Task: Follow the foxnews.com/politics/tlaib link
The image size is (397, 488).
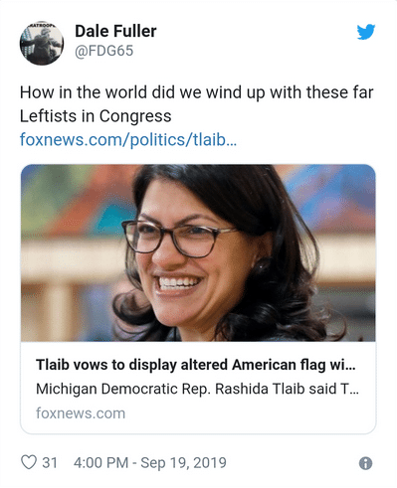Action: pyautogui.click(x=128, y=139)
